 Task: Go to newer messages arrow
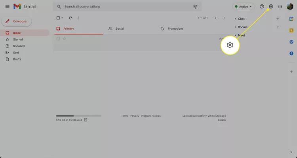(215, 18)
